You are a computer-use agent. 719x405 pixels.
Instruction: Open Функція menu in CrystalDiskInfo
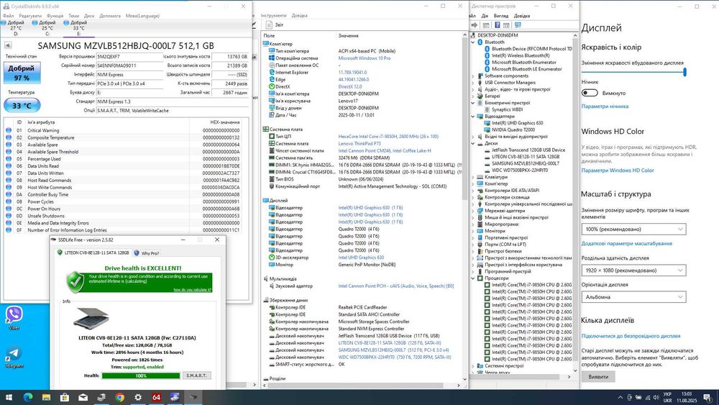[55, 16]
